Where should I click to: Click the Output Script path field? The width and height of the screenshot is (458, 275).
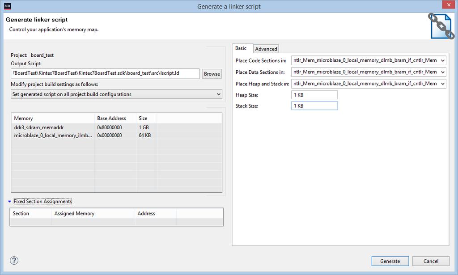105,74
